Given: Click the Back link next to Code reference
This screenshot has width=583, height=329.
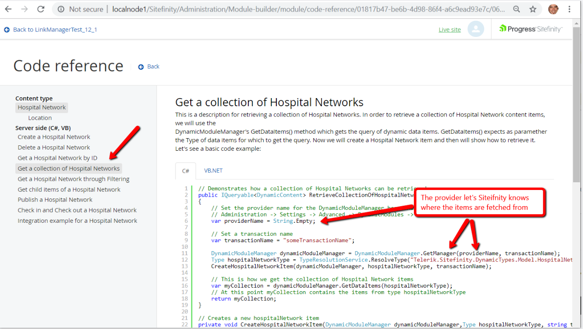Looking at the screenshot, I should pyautogui.click(x=153, y=67).
